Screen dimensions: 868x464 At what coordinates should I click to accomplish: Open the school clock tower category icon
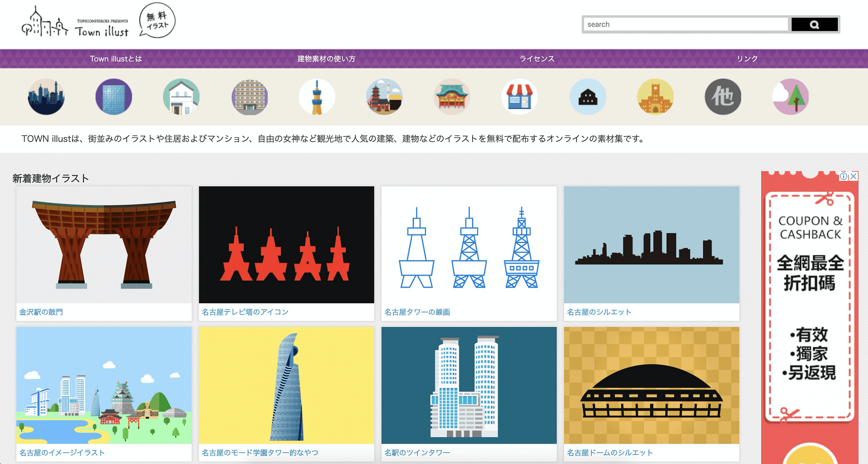tap(655, 97)
